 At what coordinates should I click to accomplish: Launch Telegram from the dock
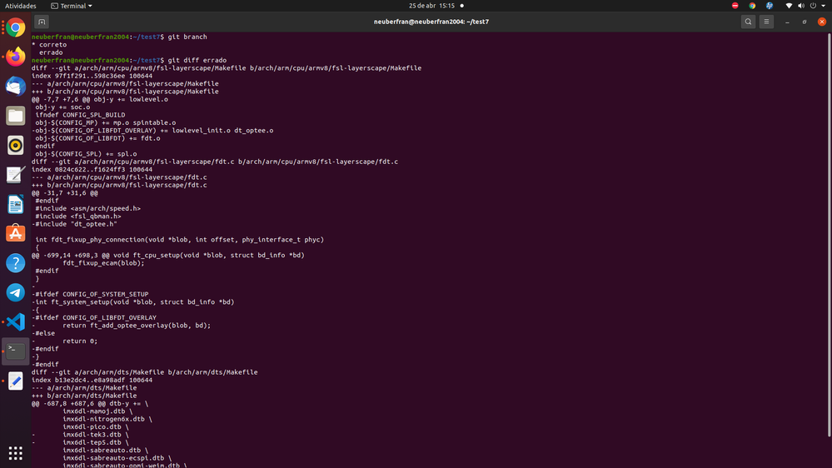click(15, 292)
